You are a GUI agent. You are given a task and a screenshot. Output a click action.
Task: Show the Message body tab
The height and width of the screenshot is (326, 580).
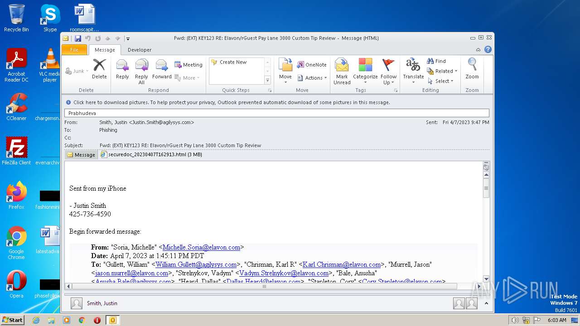tap(82, 155)
